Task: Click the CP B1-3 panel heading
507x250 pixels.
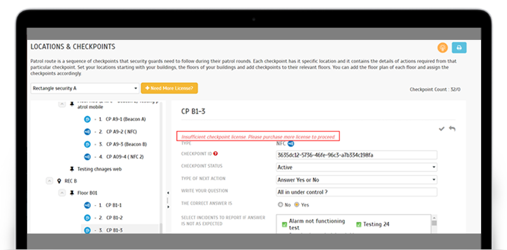Action: pos(193,111)
